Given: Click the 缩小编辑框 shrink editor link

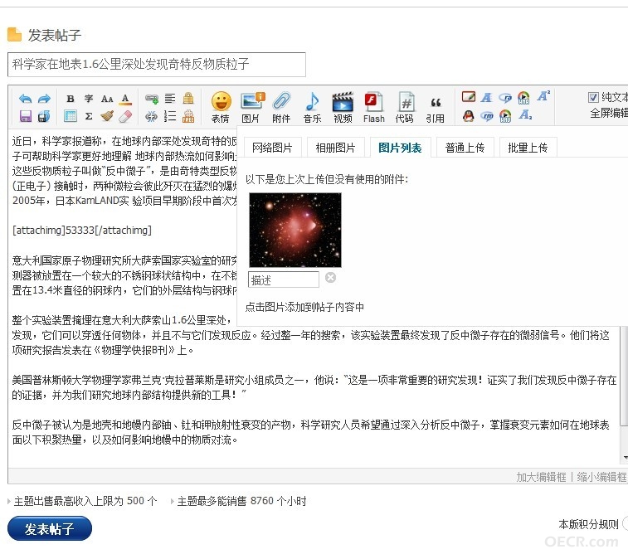Looking at the screenshot, I should pyautogui.click(x=601, y=477).
